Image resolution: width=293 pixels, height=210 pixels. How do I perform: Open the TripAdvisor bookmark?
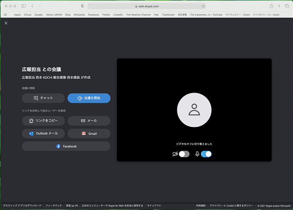pos(168,14)
